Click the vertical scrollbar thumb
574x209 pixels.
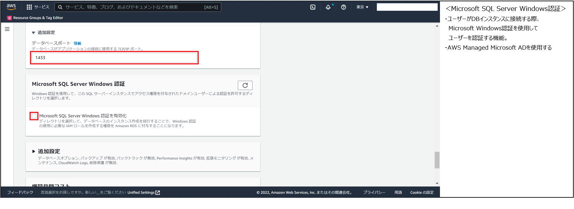coord(437,160)
